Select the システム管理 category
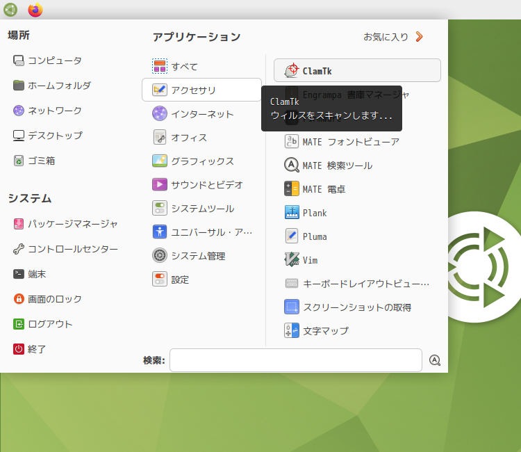 coord(201,255)
